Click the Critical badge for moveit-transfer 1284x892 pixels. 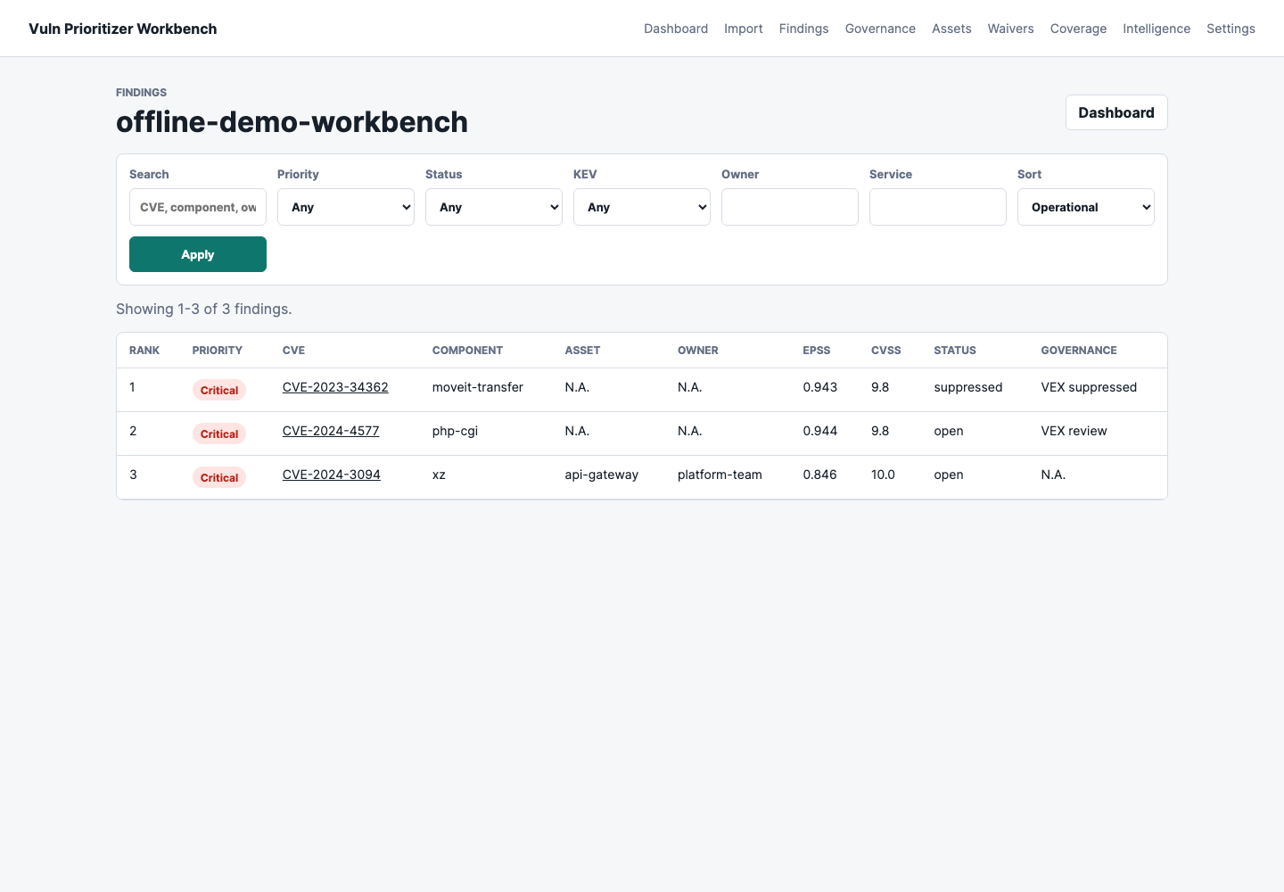tap(219, 390)
